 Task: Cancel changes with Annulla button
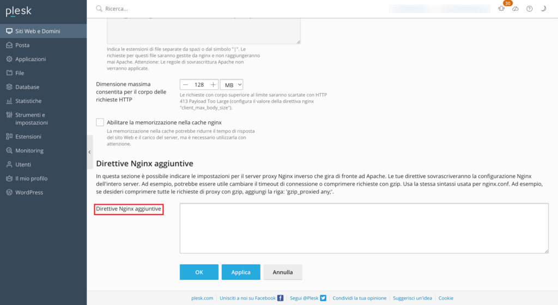(283, 272)
